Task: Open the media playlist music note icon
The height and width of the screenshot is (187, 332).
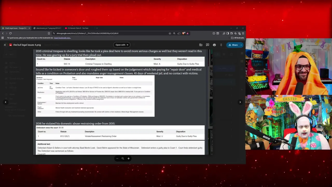Action: click(x=224, y=33)
